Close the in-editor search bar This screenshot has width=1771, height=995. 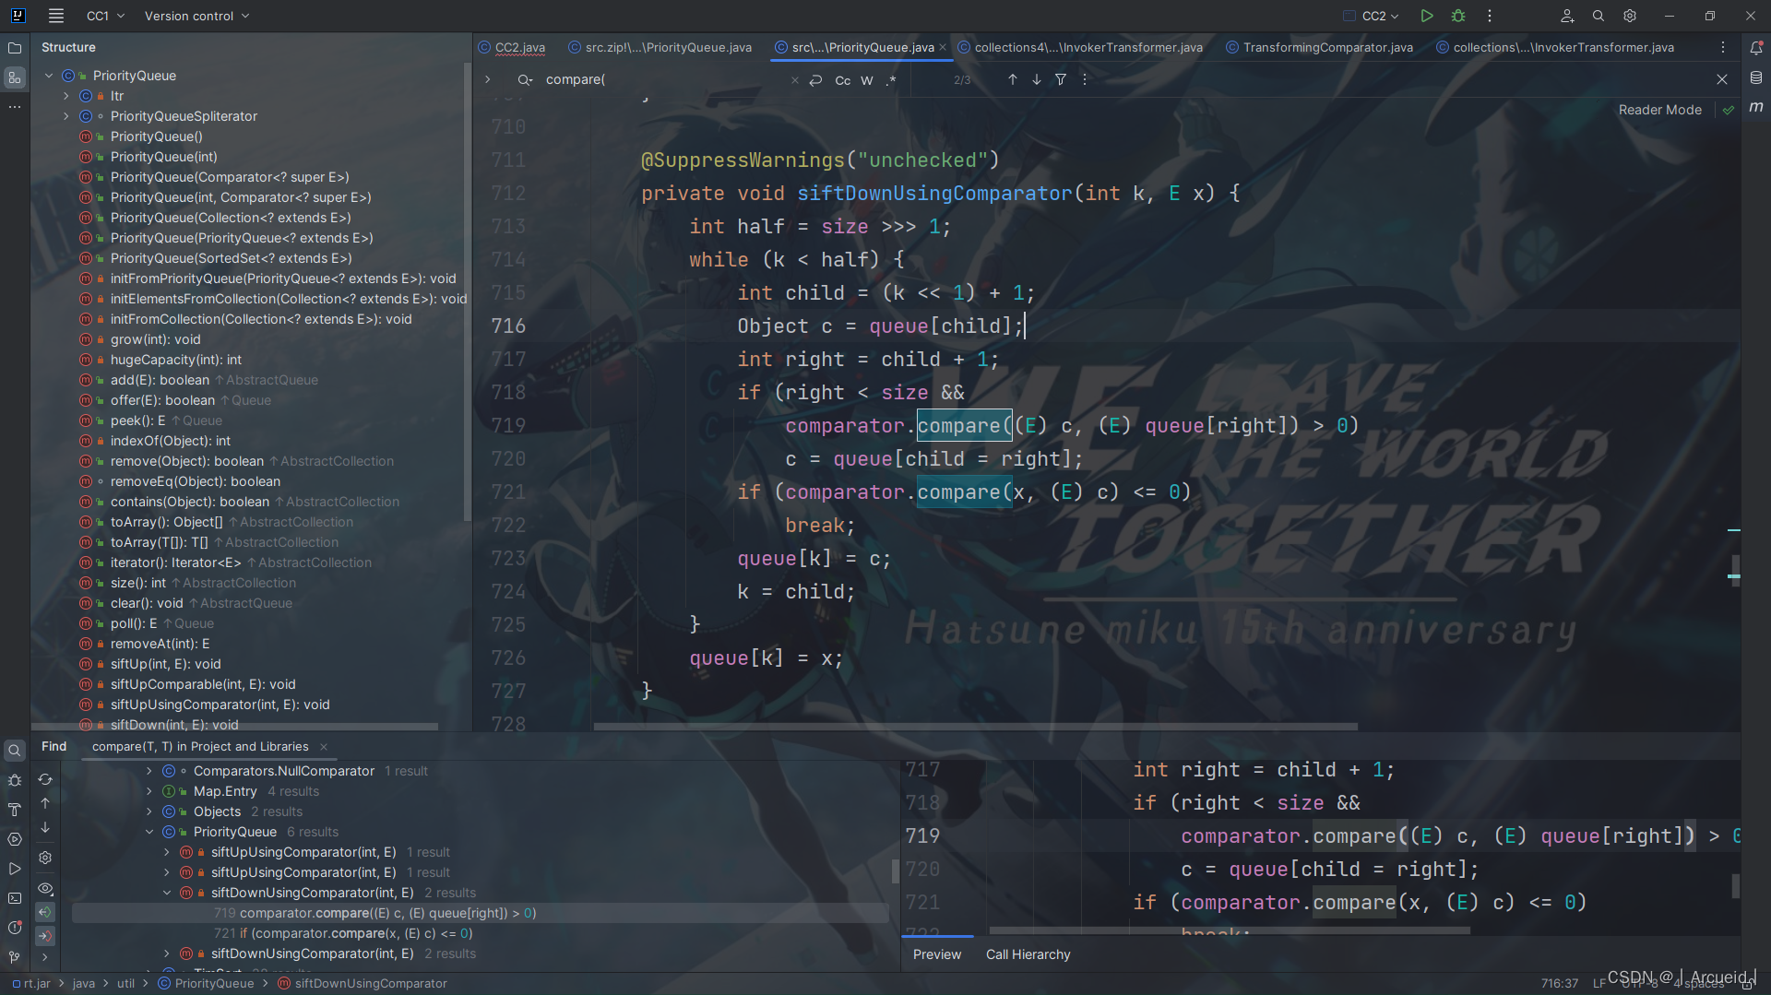pyautogui.click(x=1722, y=79)
